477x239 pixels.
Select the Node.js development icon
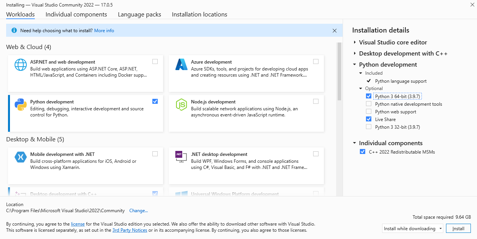181,105
